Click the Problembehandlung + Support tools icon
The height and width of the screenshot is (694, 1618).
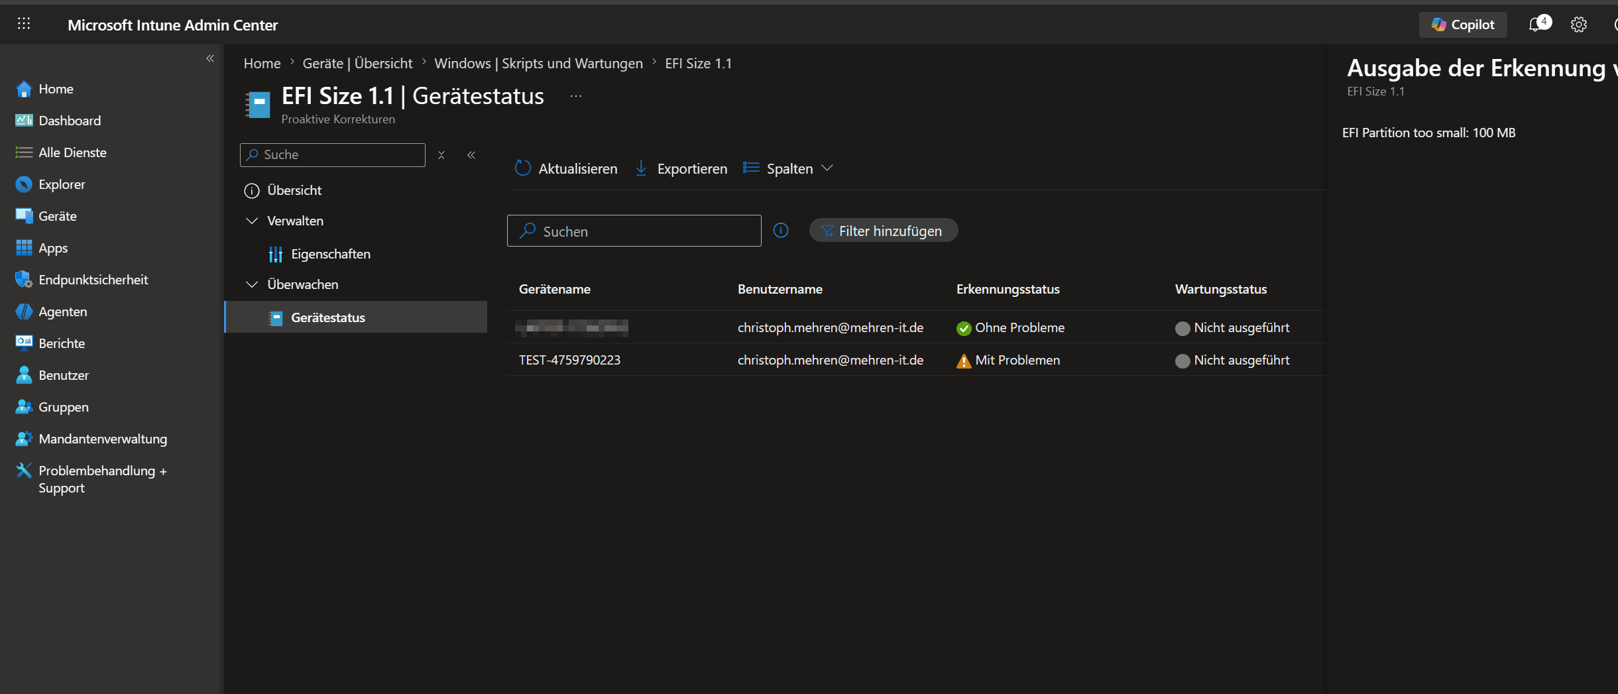click(24, 471)
